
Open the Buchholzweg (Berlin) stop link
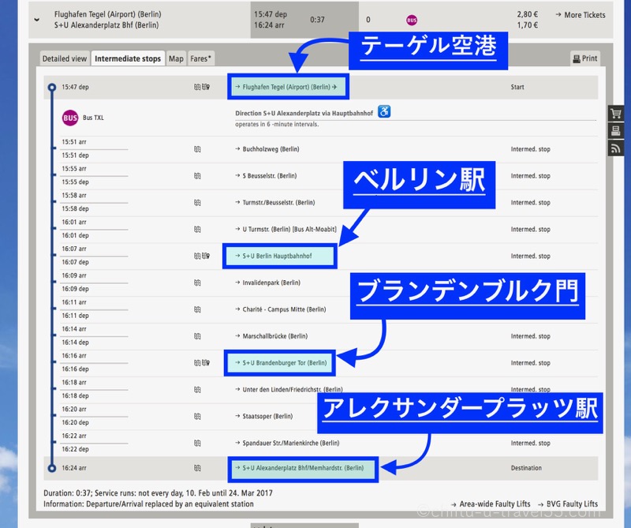(267, 149)
